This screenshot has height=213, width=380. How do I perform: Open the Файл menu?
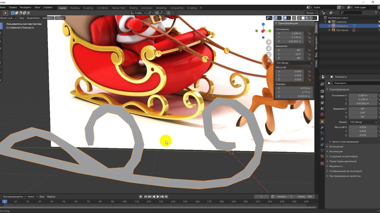(3, 7)
